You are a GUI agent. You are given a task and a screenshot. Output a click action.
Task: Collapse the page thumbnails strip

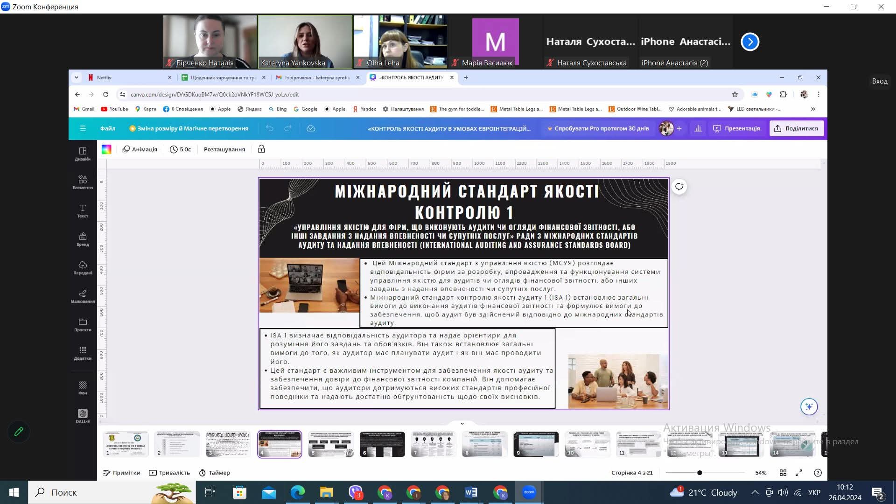coord(462,424)
